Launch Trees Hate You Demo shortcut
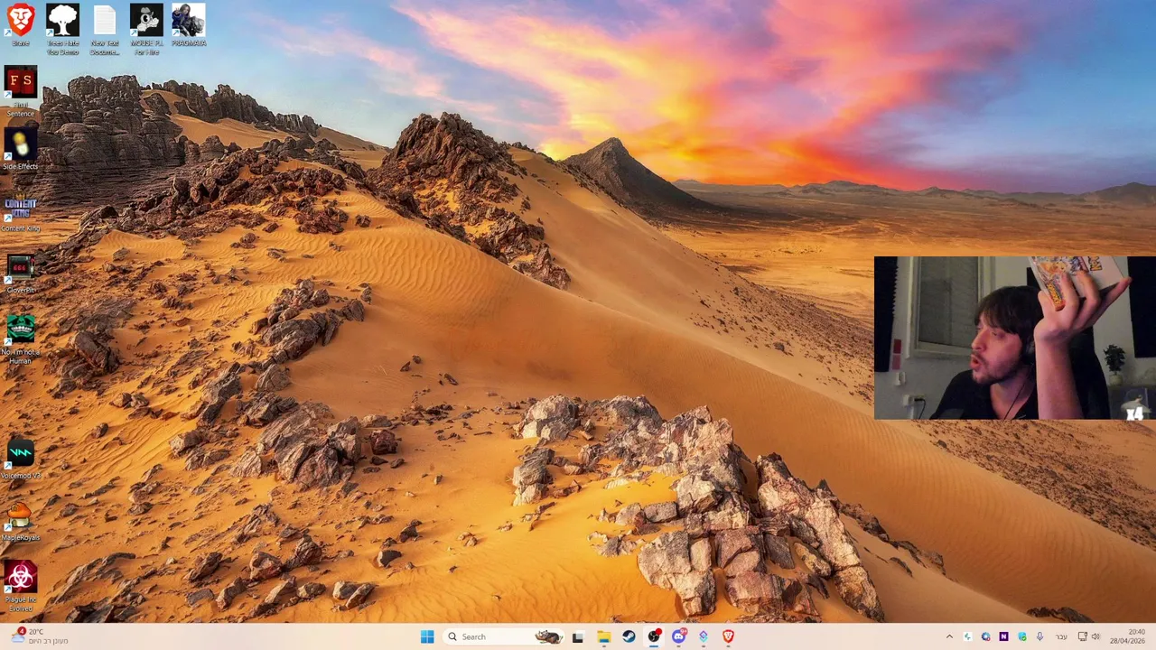The height and width of the screenshot is (650, 1156). click(x=62, y=29)
